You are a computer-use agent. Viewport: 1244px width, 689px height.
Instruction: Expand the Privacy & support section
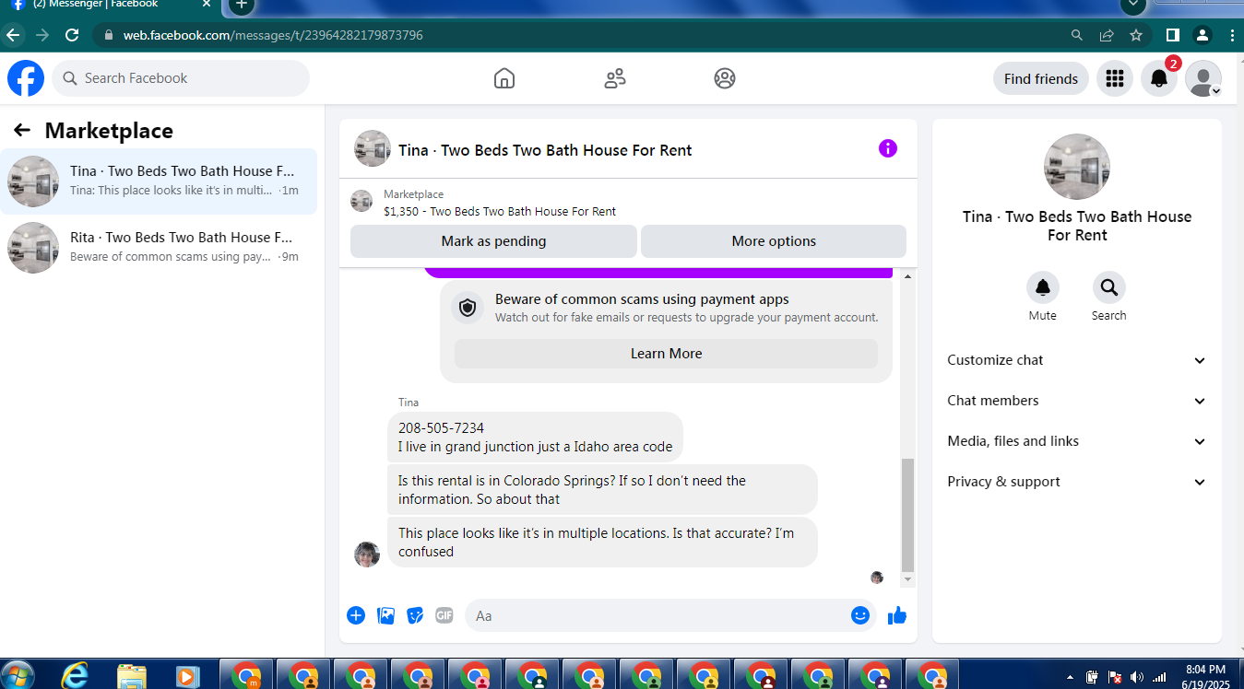[x=1076, y=482]
